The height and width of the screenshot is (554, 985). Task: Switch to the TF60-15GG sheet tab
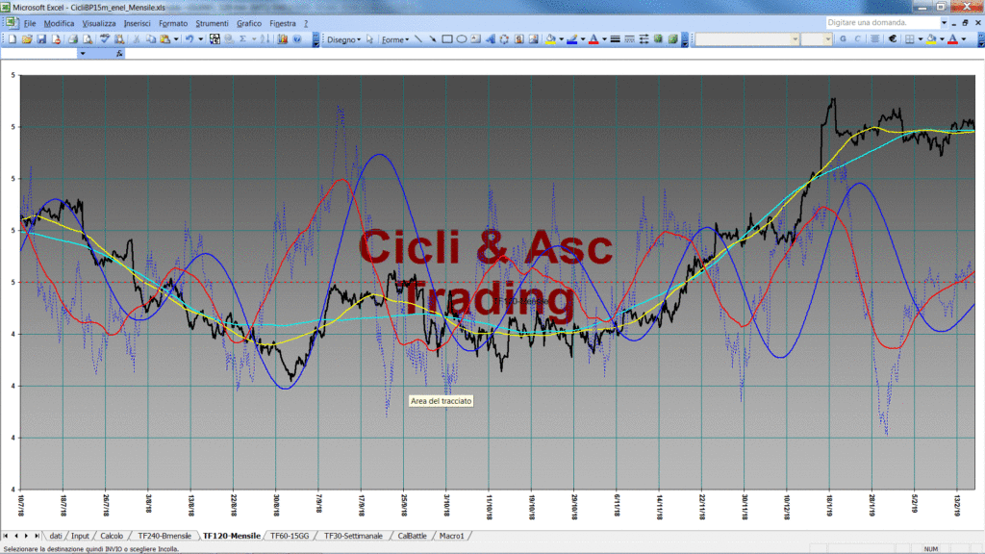290,536
